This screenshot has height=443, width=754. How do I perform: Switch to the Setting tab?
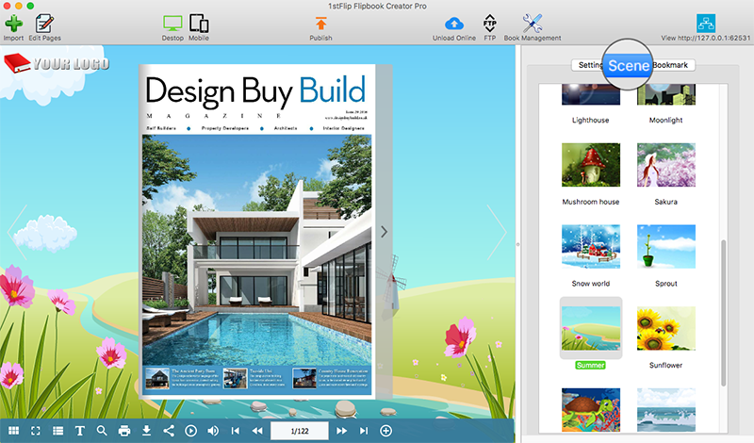(588, 65)
